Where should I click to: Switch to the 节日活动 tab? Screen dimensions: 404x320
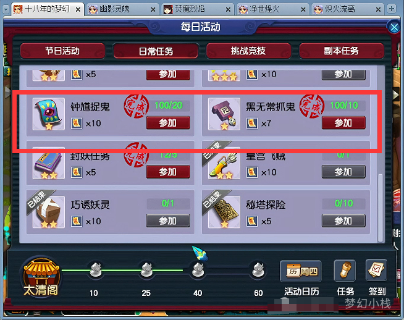coord(62,51)
